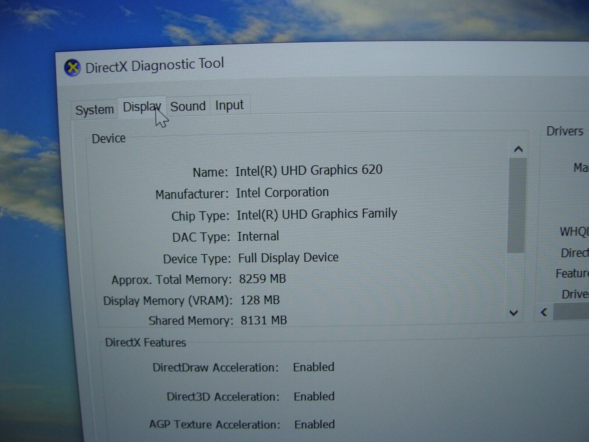589x442 pixels.
Task: Click the DirectDraw Acceleration Enabled value
Action: (x=314, y=367)
